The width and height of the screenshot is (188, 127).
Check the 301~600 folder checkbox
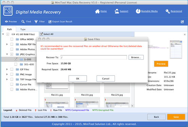[16, 64]
